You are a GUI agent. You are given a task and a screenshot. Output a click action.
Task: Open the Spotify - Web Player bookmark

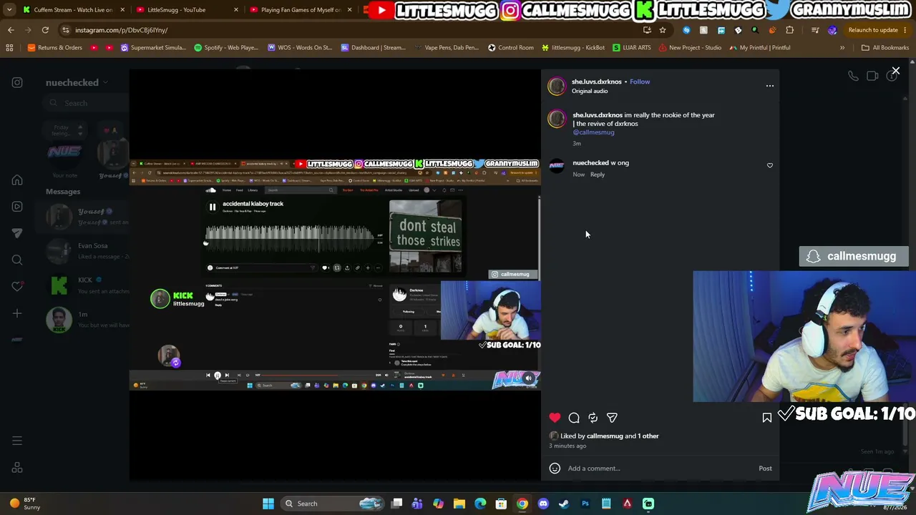226,48
